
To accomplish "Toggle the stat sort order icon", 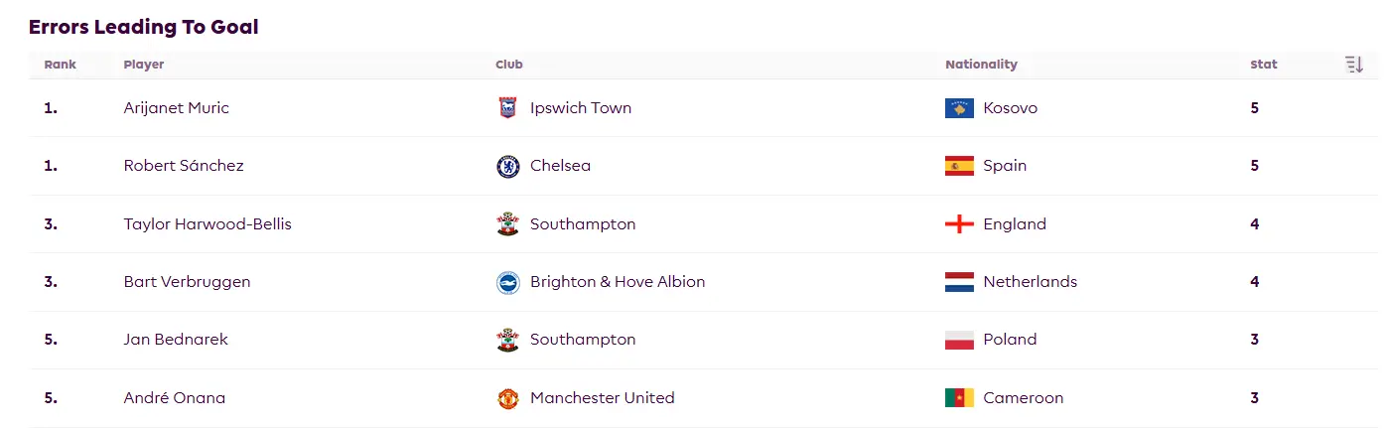I will point(1354,65).
